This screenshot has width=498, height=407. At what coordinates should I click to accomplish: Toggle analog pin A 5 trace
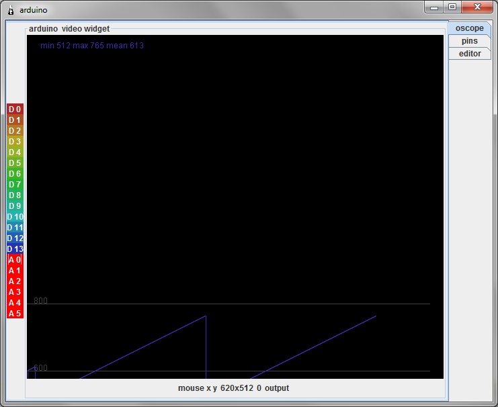coord(15,314)
